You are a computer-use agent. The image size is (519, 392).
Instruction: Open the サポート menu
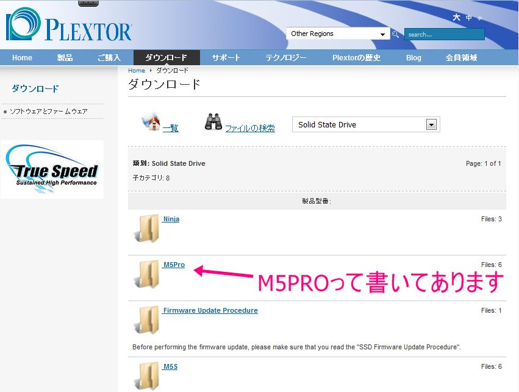point(226,57)
